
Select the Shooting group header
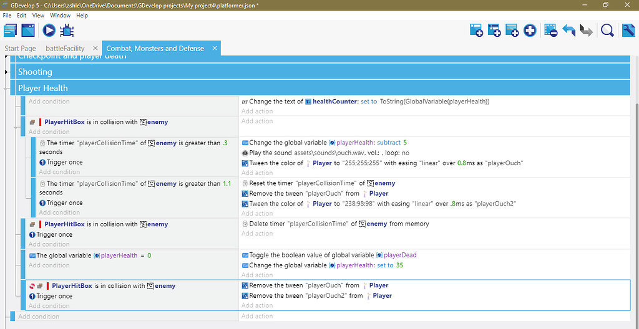[x=324, y=72]
